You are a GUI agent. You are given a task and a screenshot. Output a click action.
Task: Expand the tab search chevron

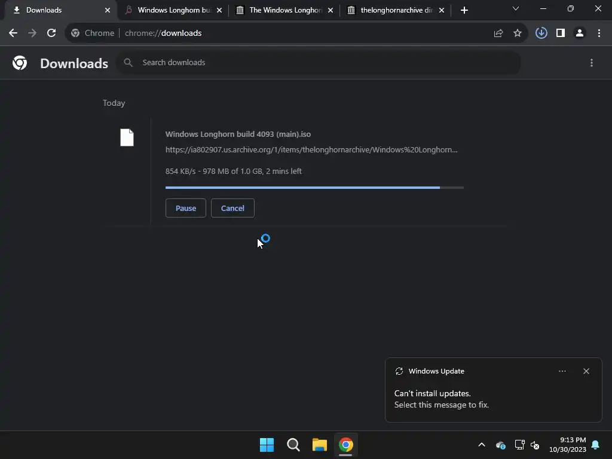click(x=516, y=8)
